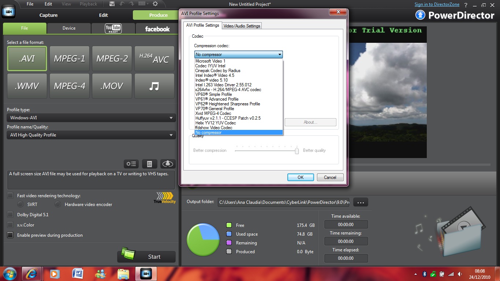Screen dimensions: 500x281
Task: Browse output folder with ellipsis button
Action: coord(361,202)
